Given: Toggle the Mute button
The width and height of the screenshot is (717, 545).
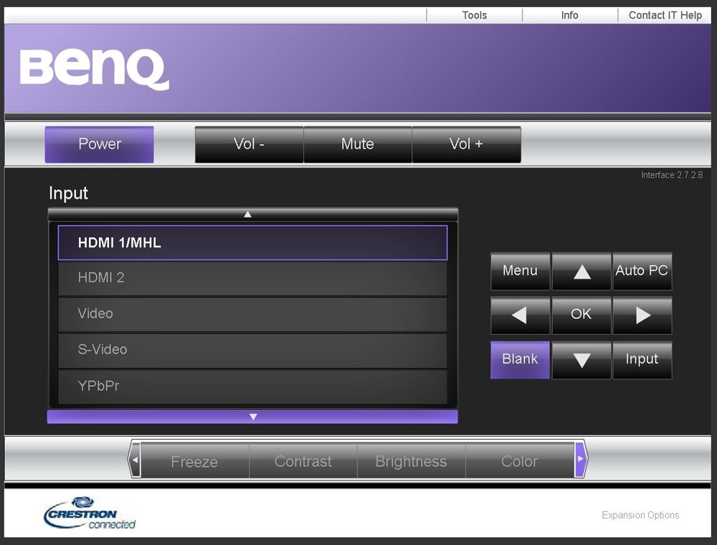Looking at the screenshot, I should click(358, 144).
